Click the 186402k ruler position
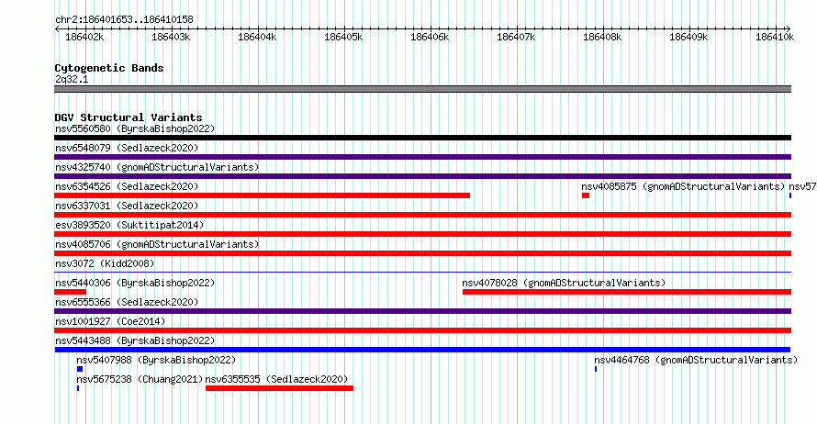This screenshot has width=817, height=424. tap(84, 37)
